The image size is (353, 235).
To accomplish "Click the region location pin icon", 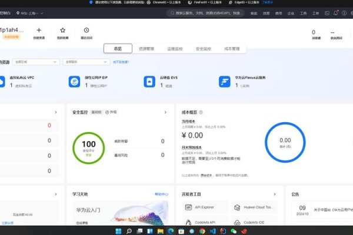I will 18,13.
